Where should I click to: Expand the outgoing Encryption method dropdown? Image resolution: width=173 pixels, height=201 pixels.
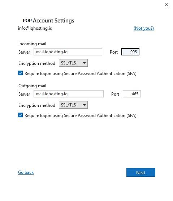point(73,105)
